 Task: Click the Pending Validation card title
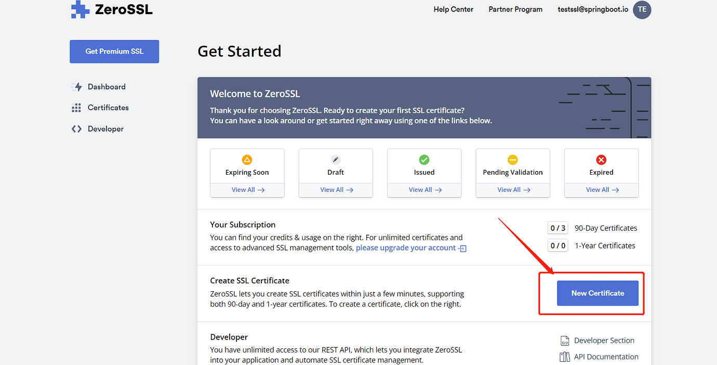pos(513,173)
